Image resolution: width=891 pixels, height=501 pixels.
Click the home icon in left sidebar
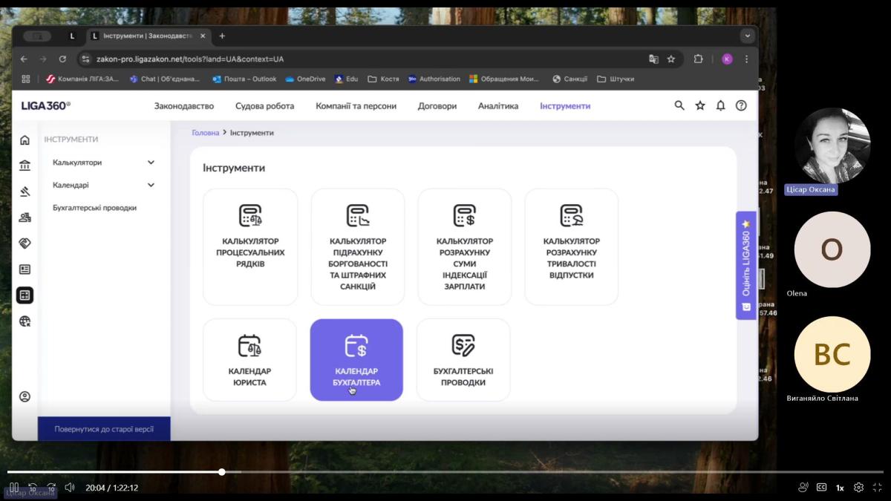pyautogui.click(x=25, y=140)
